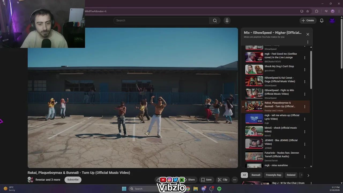
Task: Select the BunnaB filter chip
Action: pos(256,175)
